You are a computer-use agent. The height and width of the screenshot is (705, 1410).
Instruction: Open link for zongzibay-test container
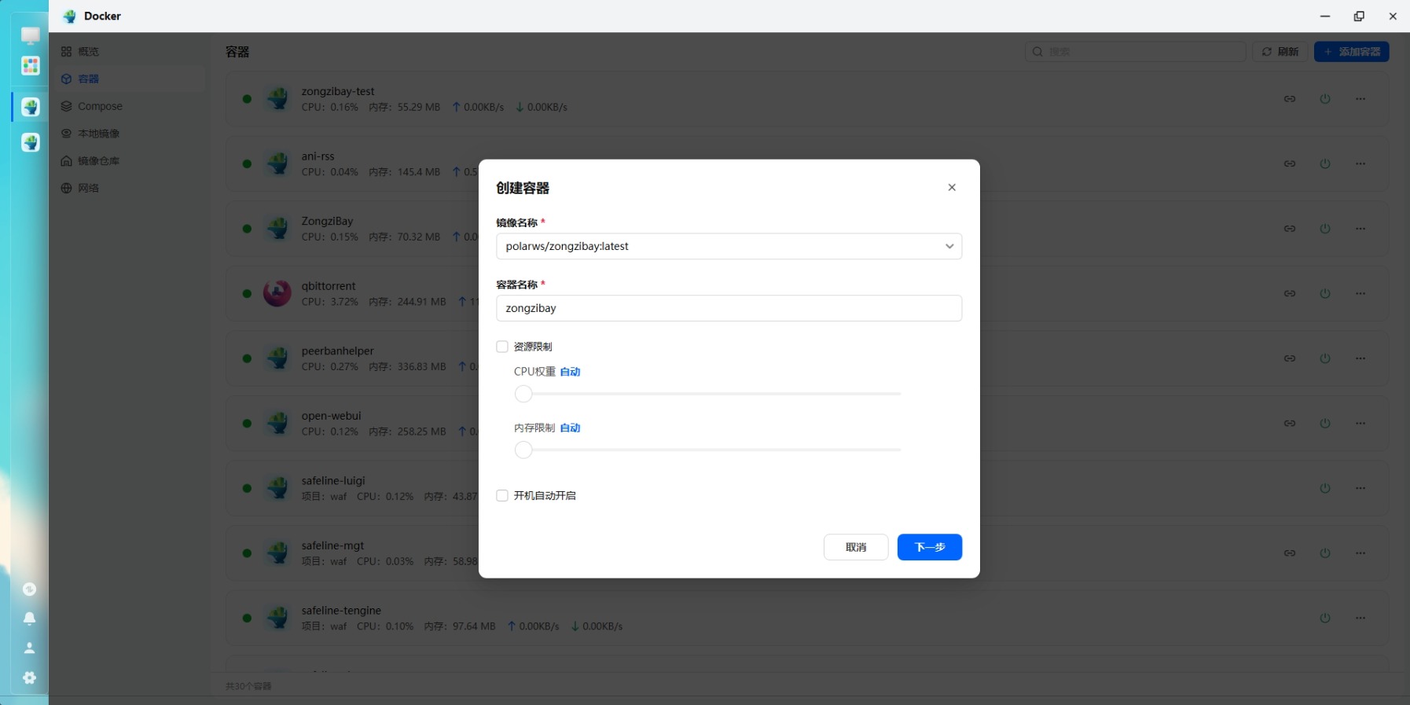(1290, 99)
